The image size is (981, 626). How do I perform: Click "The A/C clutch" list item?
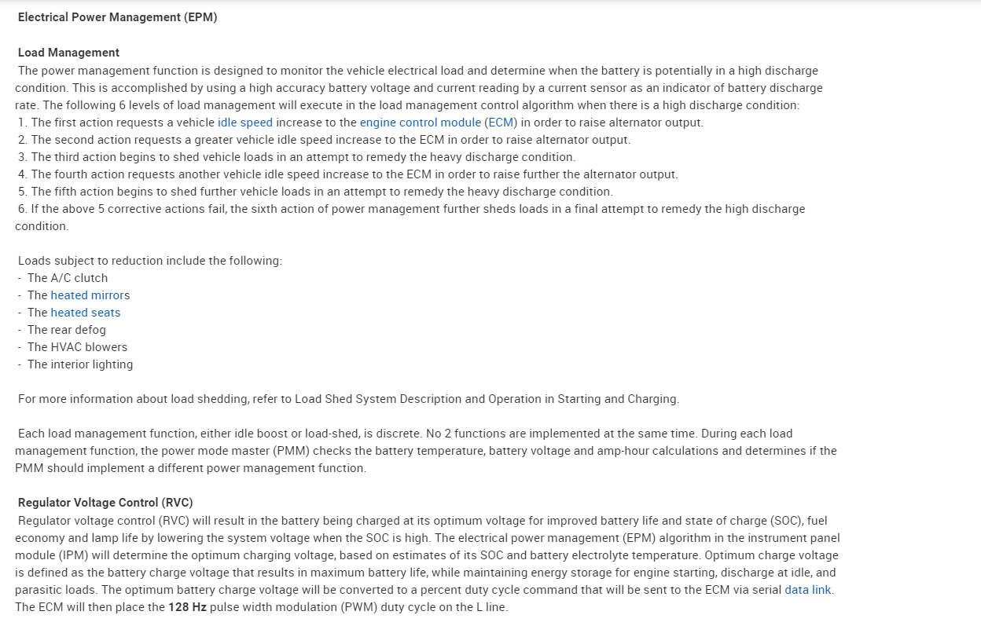[68, 278]
